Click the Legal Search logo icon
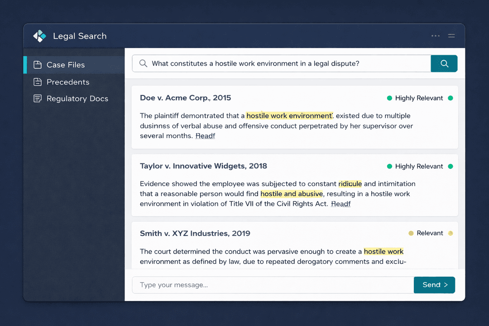This screenshot has height=326, width=489. click(39, 36)
